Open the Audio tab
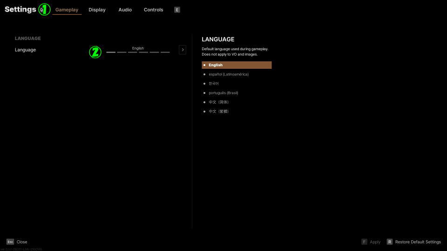Screen dimensions: 447x251 pyautogui.click(x=125, y=10)
